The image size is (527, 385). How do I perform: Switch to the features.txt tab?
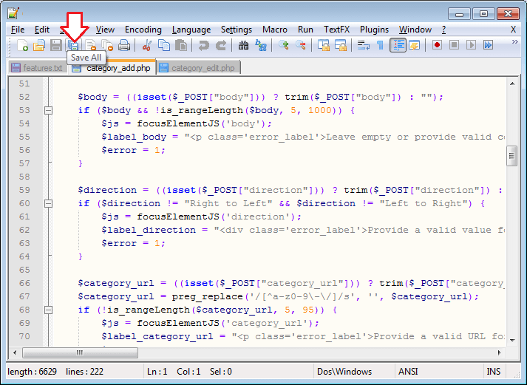click(42, 68)
